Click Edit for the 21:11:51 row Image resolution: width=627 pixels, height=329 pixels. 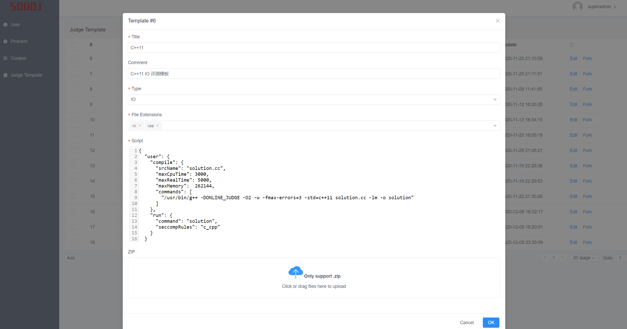[573, 74]
